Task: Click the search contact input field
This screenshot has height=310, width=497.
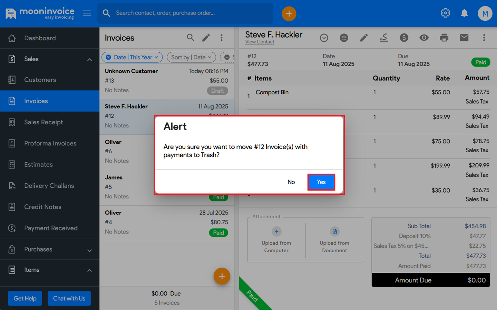Action: pos(190,13)
